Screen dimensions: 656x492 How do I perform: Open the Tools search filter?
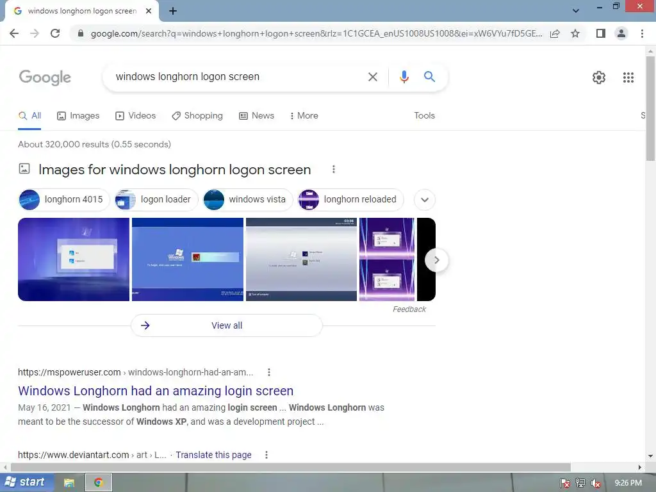424,116
